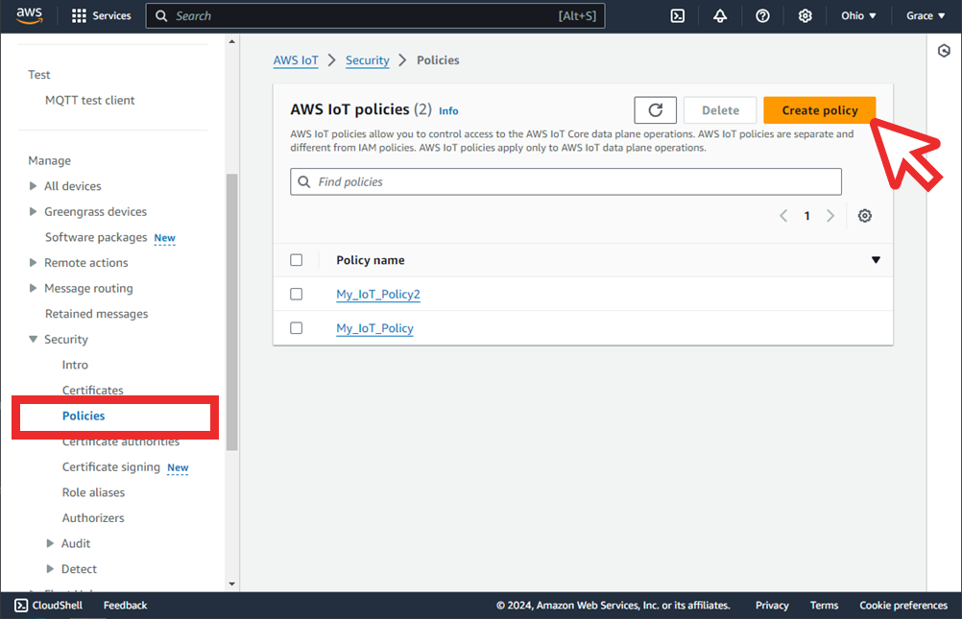The width and height of the screenshot is (962, 619).
Task: Open Role aliases in sidebar
Action: [x=93, y=492]
